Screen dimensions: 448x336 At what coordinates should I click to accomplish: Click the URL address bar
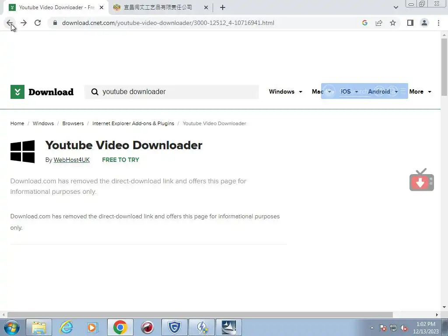tap(168, 23)
